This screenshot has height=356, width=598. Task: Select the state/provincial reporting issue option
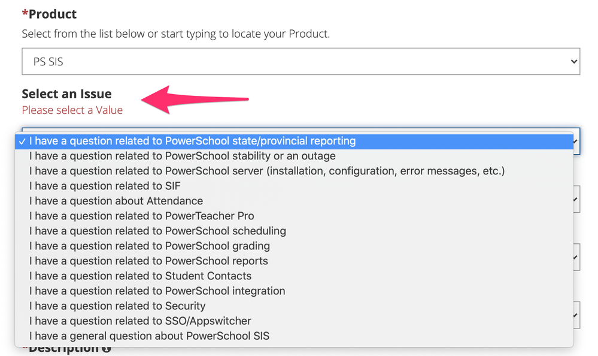pos(192,141)
